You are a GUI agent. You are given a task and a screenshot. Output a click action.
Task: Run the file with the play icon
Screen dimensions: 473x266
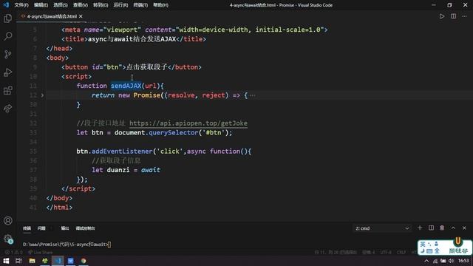[x=442, y=16]
